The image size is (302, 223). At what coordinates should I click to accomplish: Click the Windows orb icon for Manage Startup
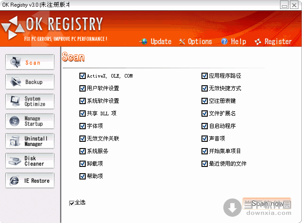tap(14, 121)
